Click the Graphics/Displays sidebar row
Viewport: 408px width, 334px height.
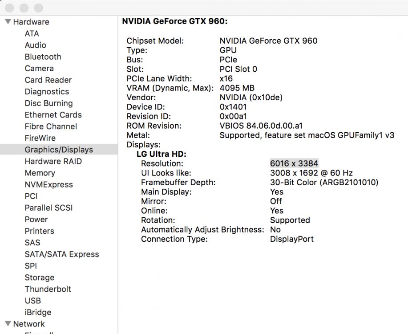[x=59, y=150]
